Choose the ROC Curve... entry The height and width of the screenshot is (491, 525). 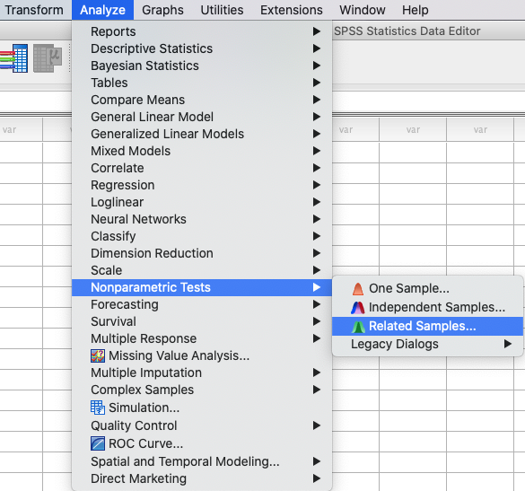pyautogui.click(x=202, y=443)
